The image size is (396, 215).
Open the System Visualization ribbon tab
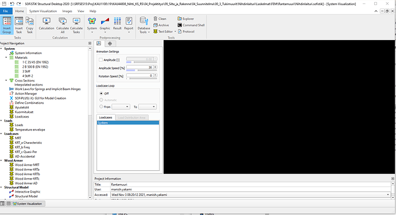click(43, 11)
